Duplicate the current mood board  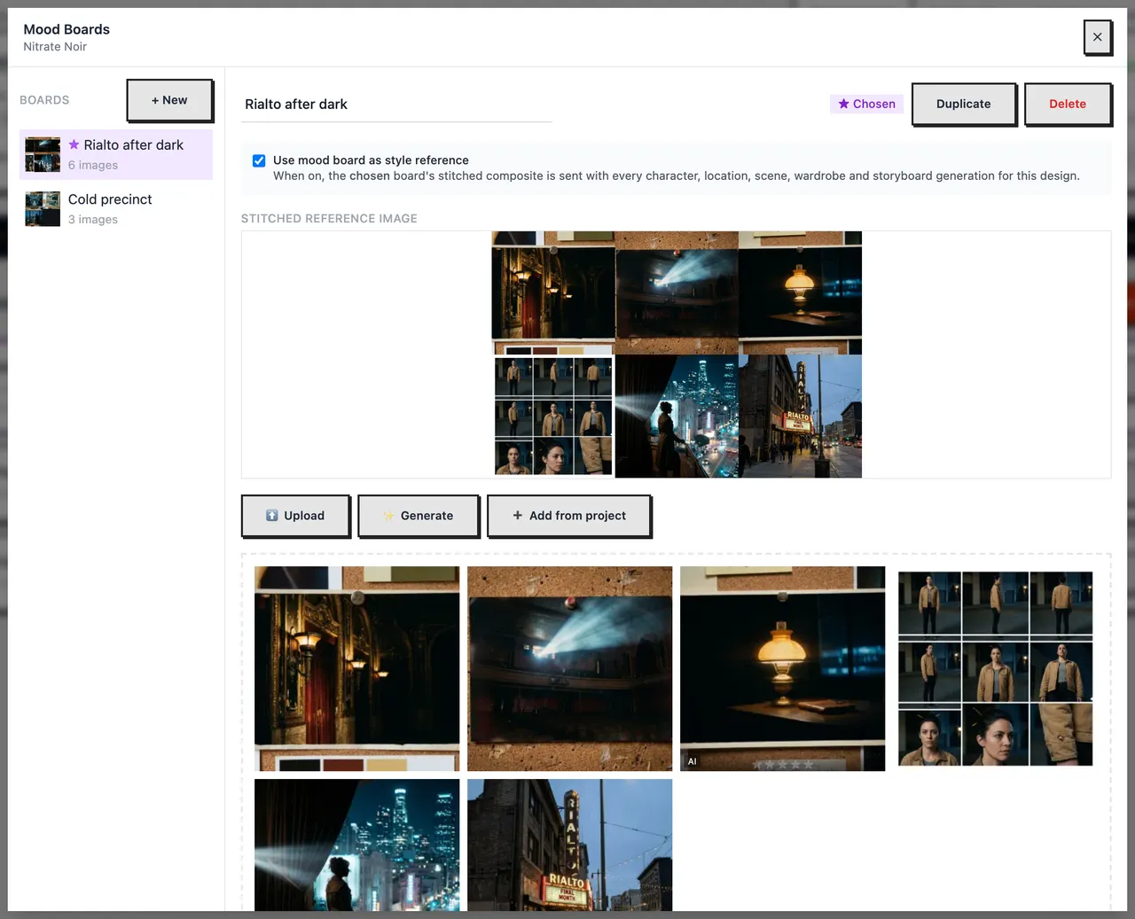click(x=964, y=104)
